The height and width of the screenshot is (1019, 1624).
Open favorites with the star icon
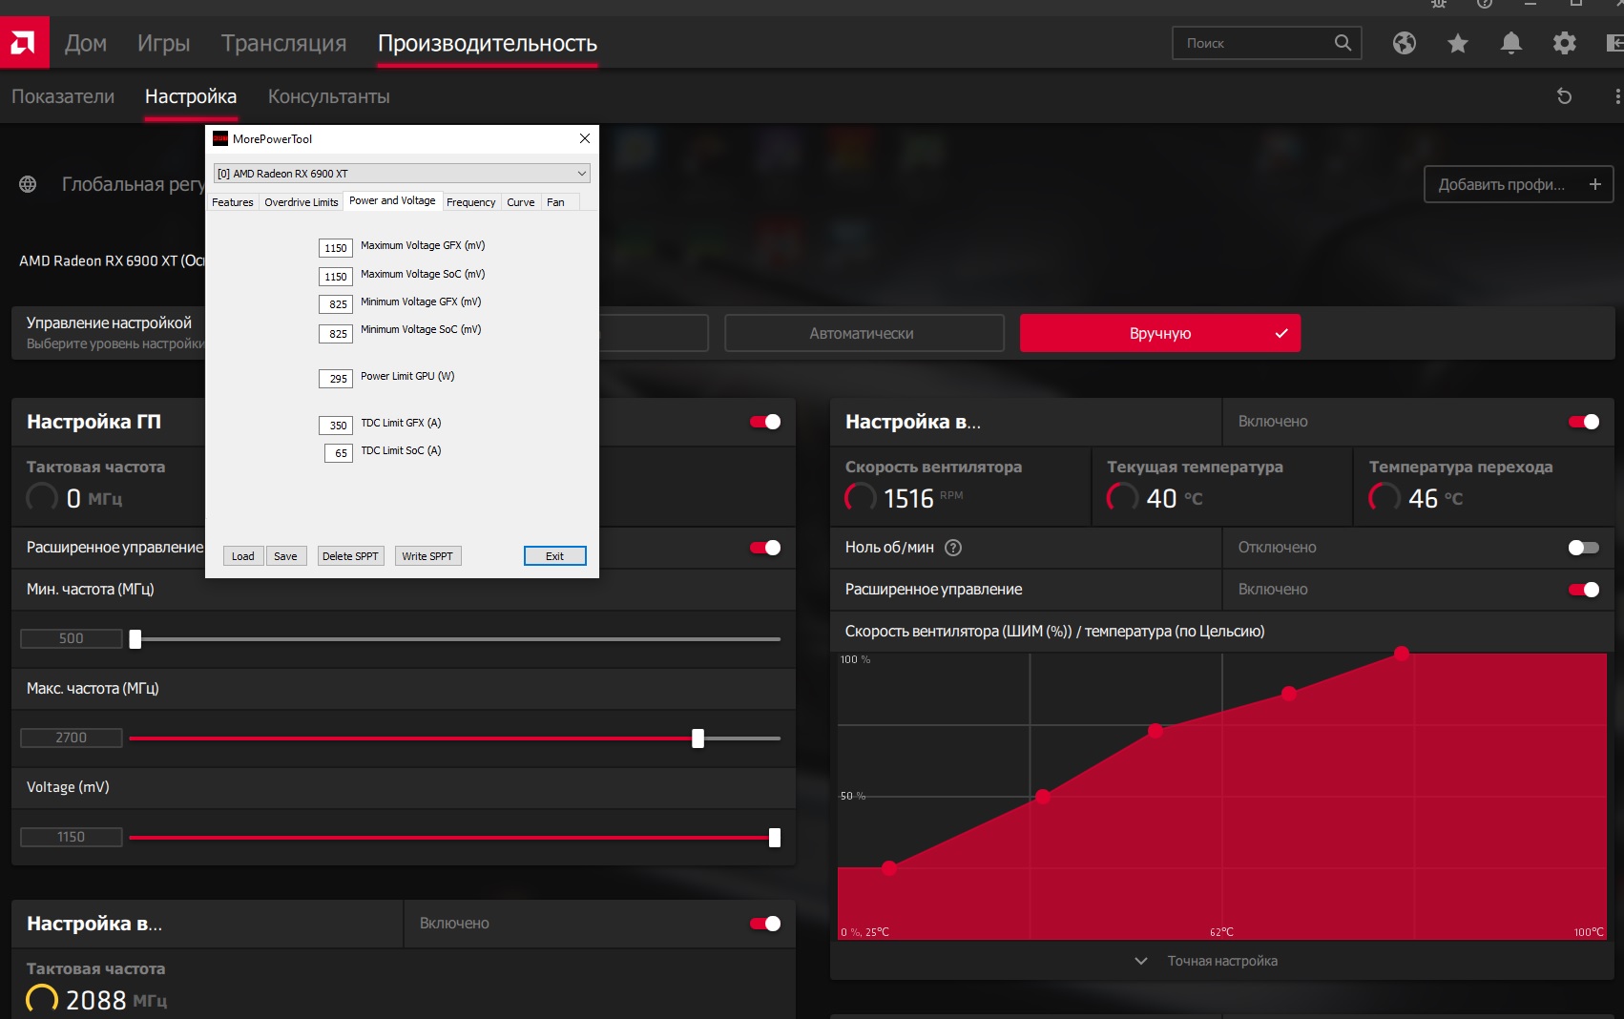click(x=1458, y=43)
